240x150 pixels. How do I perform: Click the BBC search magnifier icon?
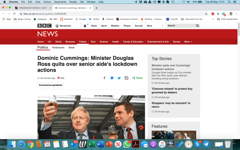coord(198,26)
